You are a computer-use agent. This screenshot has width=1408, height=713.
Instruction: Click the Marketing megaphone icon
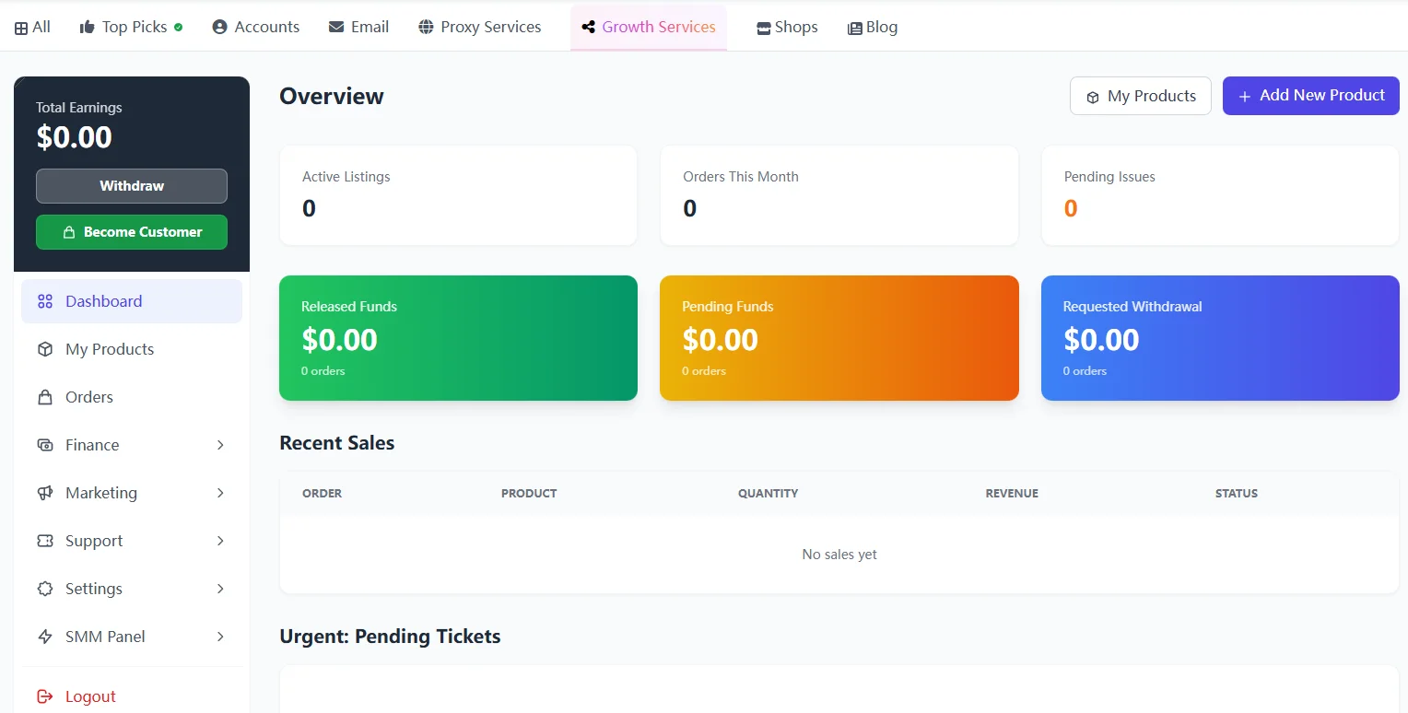pyautogui.click(x=45, y=493)
